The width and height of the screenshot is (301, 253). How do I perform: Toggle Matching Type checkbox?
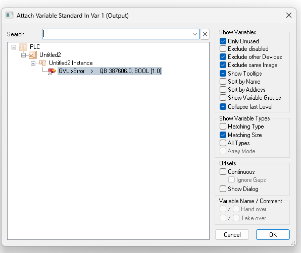(223, 126)
